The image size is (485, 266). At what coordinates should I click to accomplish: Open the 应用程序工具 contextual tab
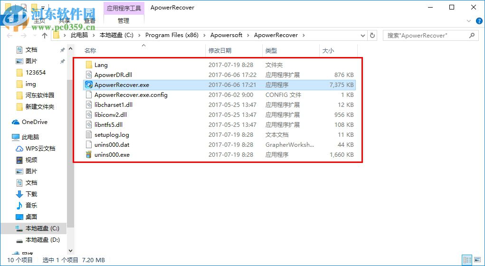tap(124, 8)
